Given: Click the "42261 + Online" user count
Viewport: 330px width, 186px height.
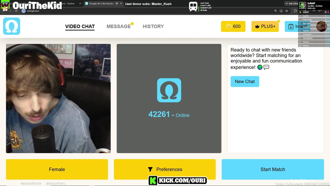Looking at the screenshot, I should [169, 114].
